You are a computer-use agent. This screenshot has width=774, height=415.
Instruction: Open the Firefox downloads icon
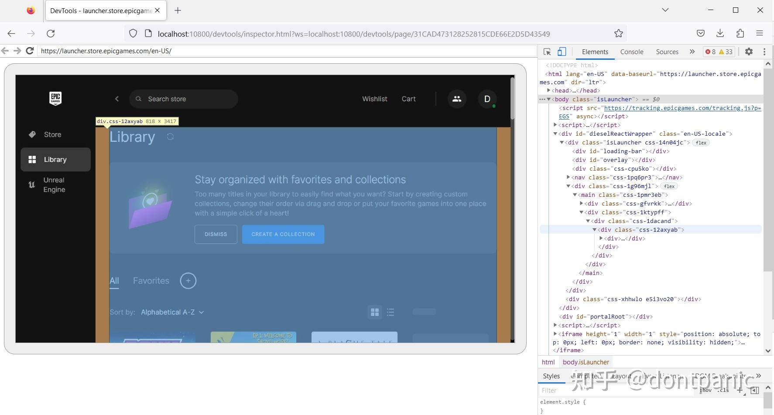[x=720, y=33]
